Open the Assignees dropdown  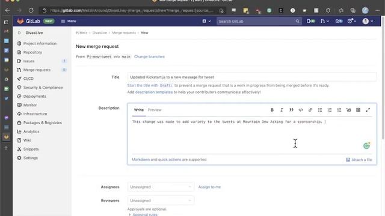pos(161,187)
